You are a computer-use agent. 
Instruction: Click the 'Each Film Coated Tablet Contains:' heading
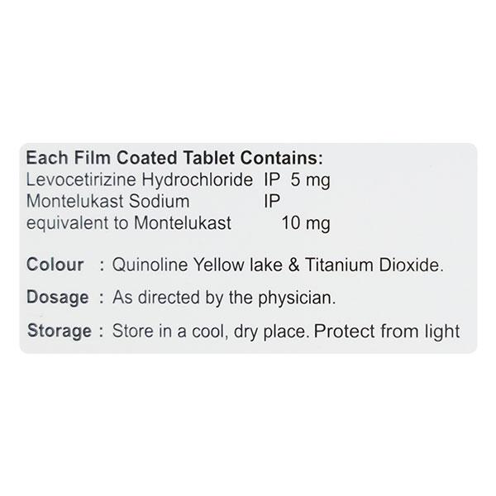pos(175,159)
